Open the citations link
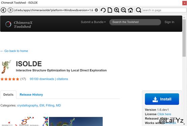Image resolution: width=187 pixels, height=126 pixels. coord(62,79)
